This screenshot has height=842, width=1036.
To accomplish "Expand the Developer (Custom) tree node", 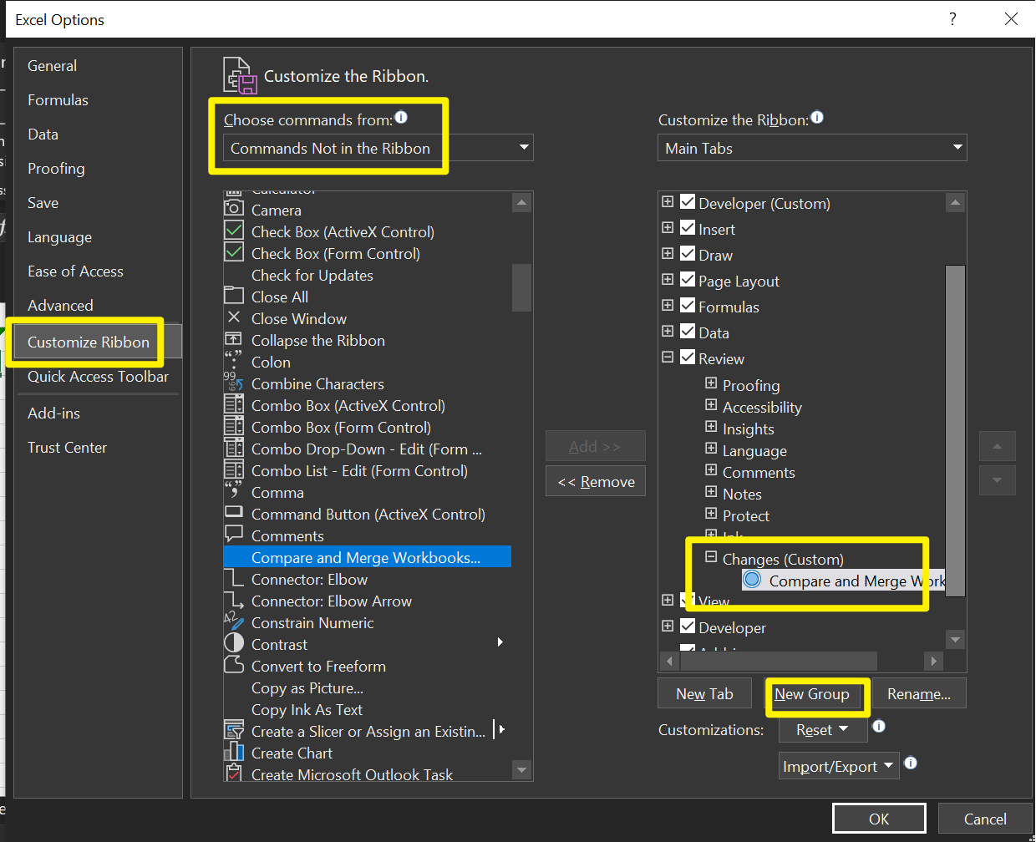I will pyautogui.click(x=668, y=201).
